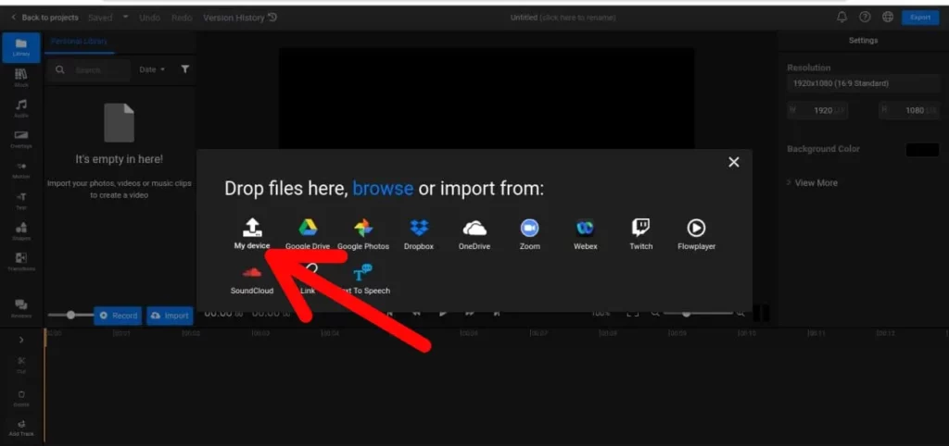The image size is (949, 446).
Task: Click the Export button
Action: 920,18
